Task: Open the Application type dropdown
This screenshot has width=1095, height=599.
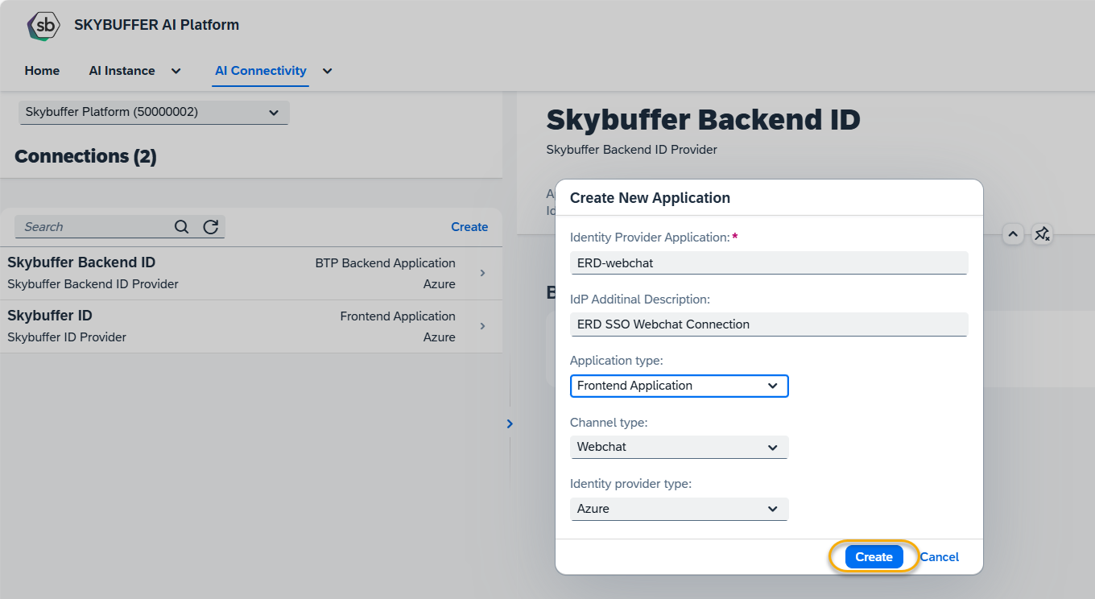Action: (679, 386)
